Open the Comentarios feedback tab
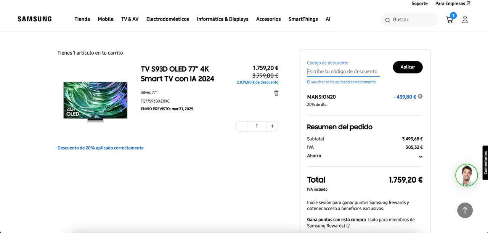Viewport: 488px width, 233px height. pyautogui.click(x=485, y=163)
